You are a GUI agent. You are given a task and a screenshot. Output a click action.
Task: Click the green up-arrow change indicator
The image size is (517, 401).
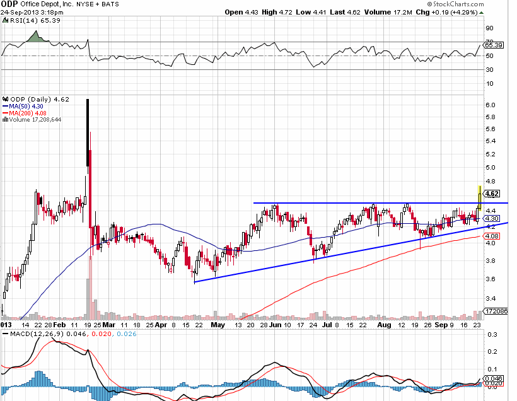(x=482, y=13)
